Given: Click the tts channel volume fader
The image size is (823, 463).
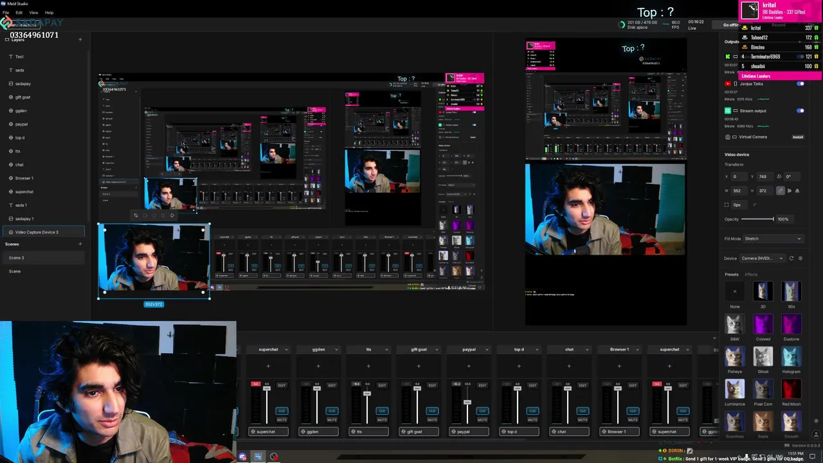Looking at the screenshot, I should (367, 393).
